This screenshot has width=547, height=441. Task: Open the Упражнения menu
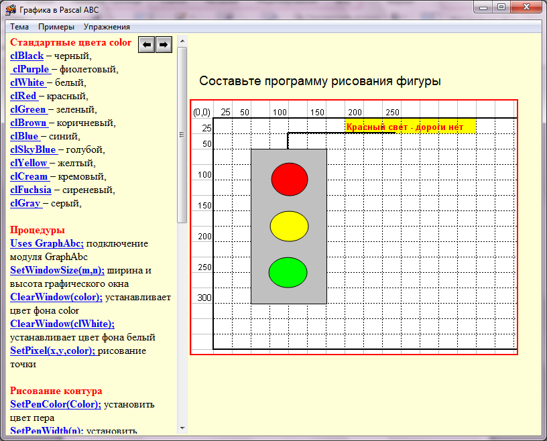tap(107, 27)
